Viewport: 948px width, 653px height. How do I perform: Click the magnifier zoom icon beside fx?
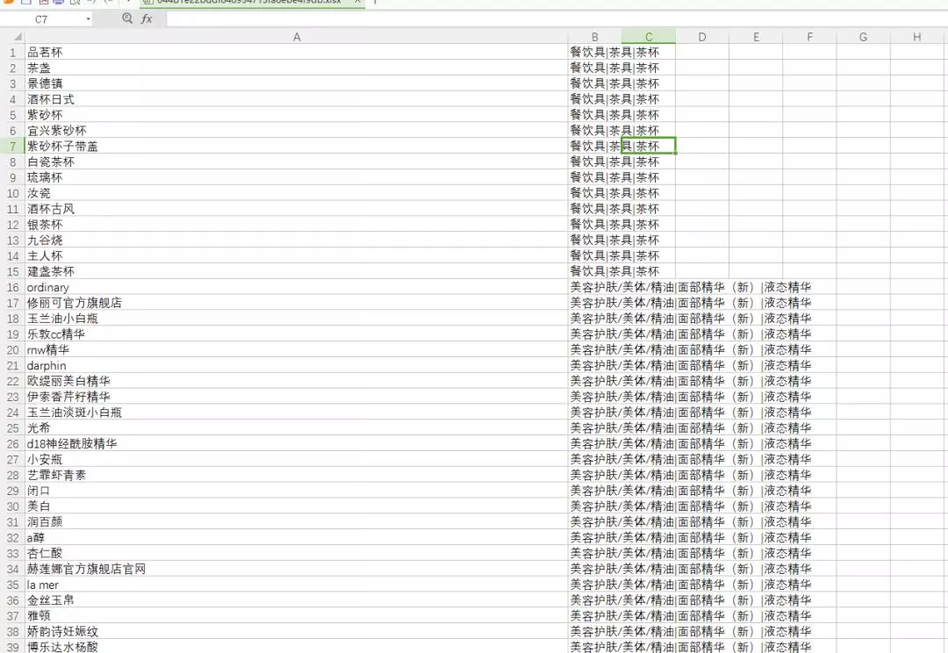tap(127, 18)
